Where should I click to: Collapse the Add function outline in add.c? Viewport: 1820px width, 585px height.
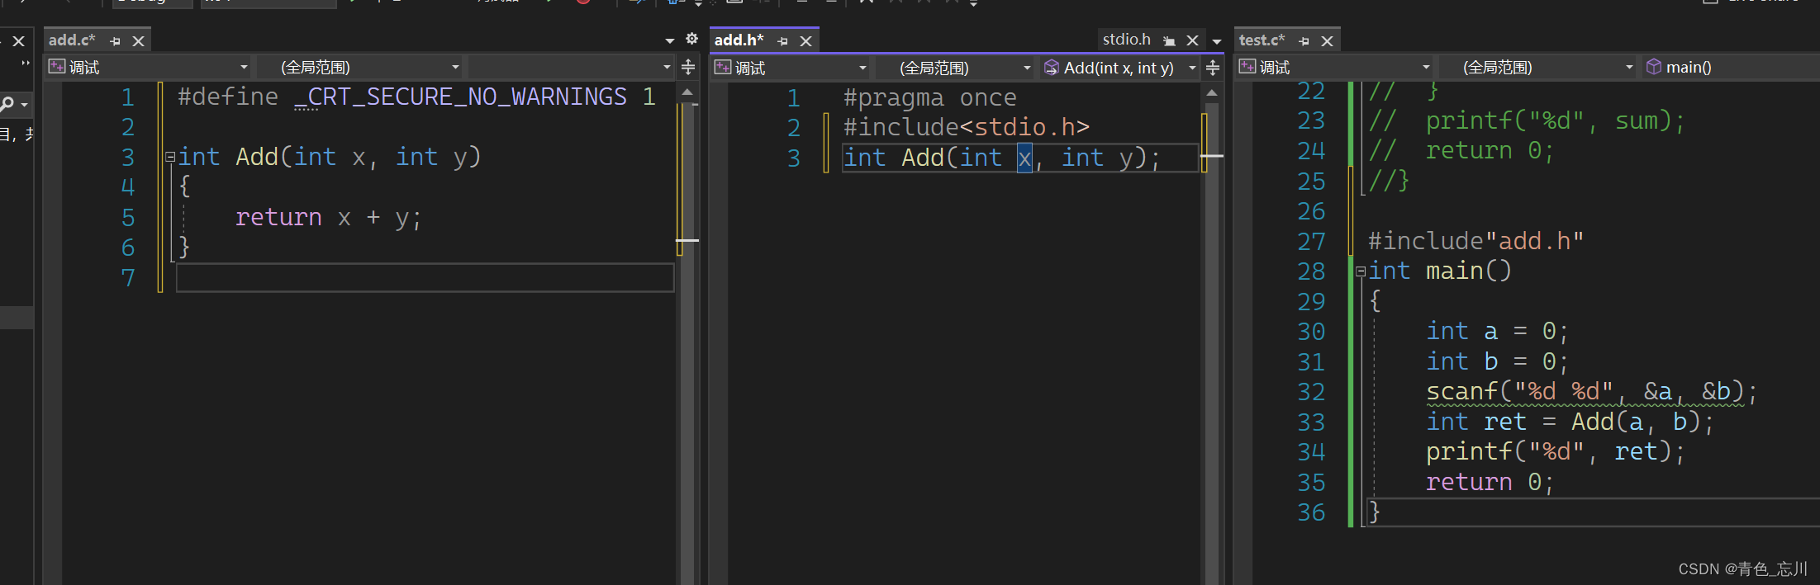point(169,157)
